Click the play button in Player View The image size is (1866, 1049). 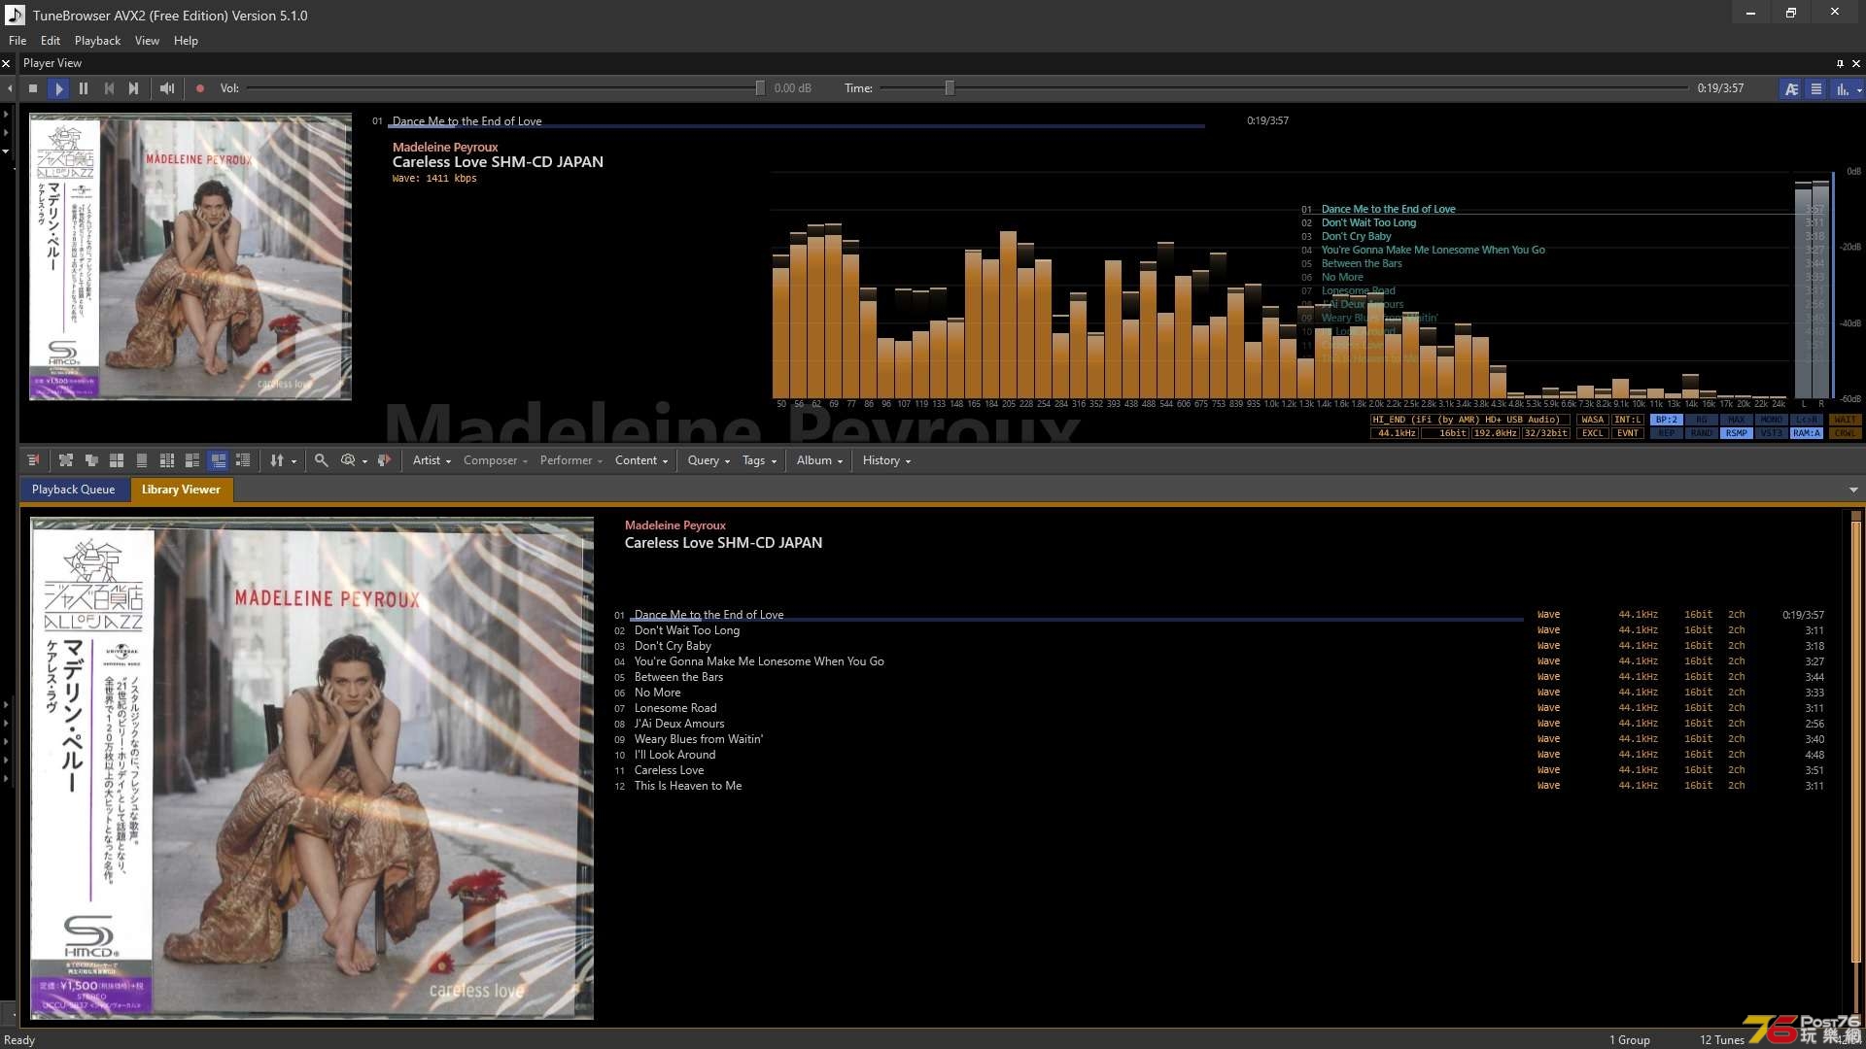tap(59, 88)
